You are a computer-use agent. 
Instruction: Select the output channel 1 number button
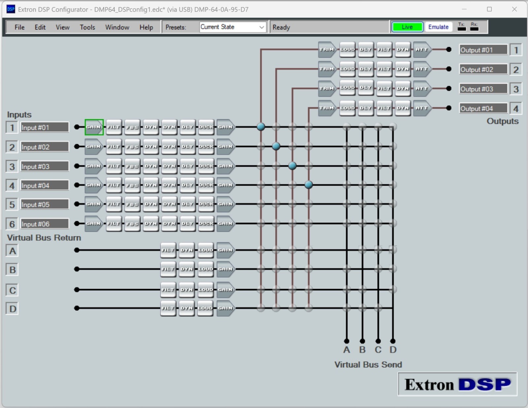coord(516,50)
